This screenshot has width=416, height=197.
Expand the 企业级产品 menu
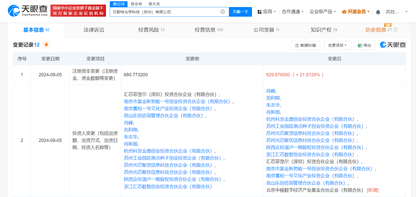(x=323, y=12)
